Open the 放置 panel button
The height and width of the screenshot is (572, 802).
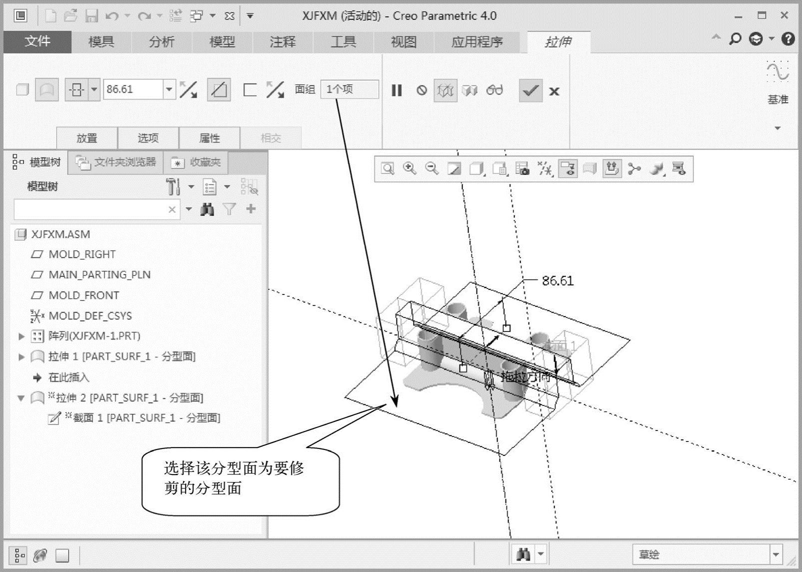pyautogui.click(x=87, y=138)
